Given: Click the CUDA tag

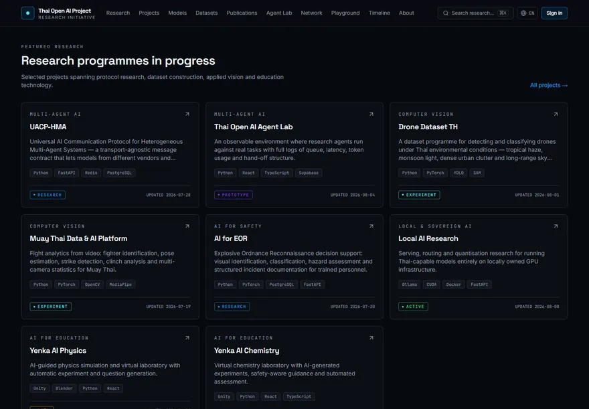Looking at the screenshot, I should [432, 284].
